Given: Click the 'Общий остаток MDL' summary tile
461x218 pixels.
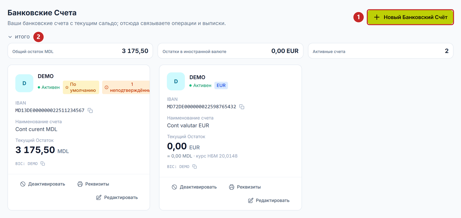Looking at the screenshot, I should (80, 51).
